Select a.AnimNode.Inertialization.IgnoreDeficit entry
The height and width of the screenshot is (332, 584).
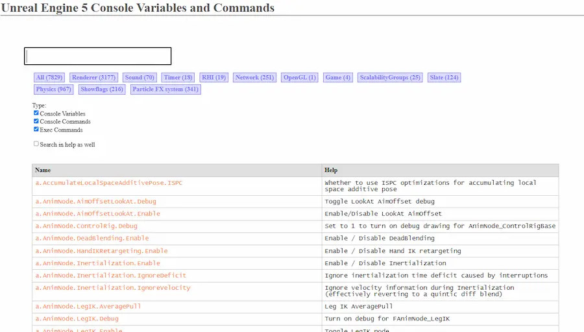coord(110,276)
